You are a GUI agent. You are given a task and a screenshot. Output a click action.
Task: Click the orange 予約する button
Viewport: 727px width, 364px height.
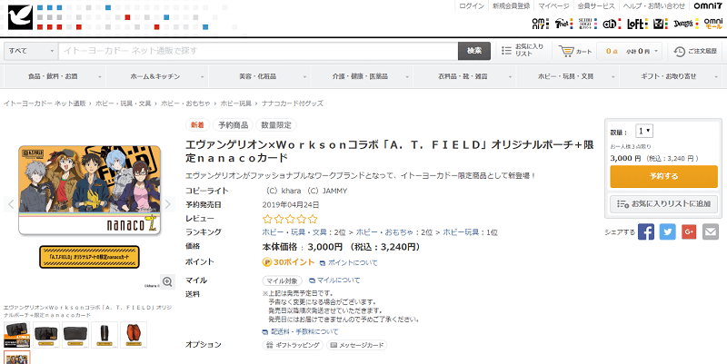[x=663, y=176]
